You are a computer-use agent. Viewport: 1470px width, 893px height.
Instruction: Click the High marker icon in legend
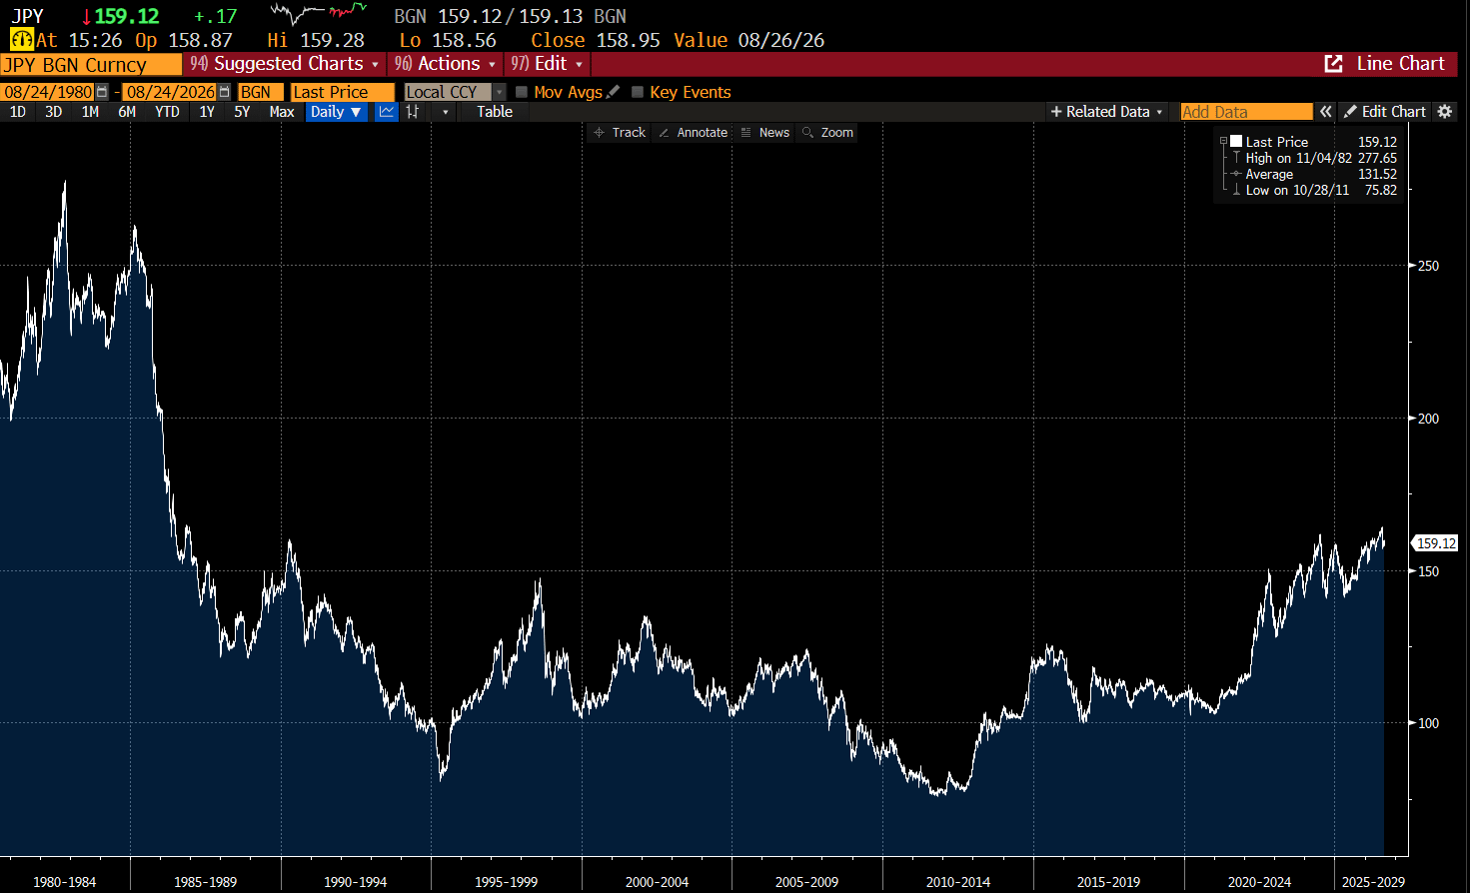click(x=1236, y=158)
